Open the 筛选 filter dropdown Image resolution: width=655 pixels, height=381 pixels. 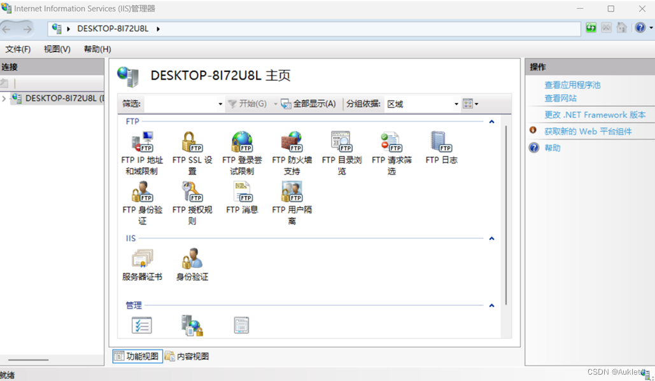[x=220, y=104]
